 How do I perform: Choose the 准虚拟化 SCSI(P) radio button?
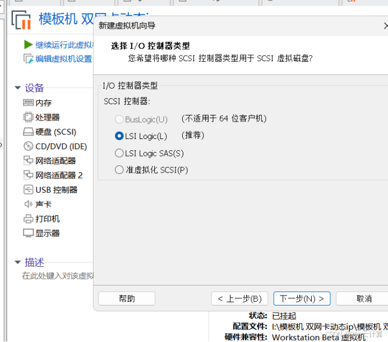tap(119, 170)
